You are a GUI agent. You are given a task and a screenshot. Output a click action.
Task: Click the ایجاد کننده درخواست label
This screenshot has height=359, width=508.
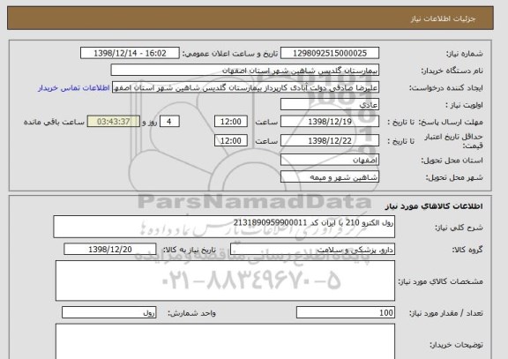pyautogui.click(x=445, y=88)
